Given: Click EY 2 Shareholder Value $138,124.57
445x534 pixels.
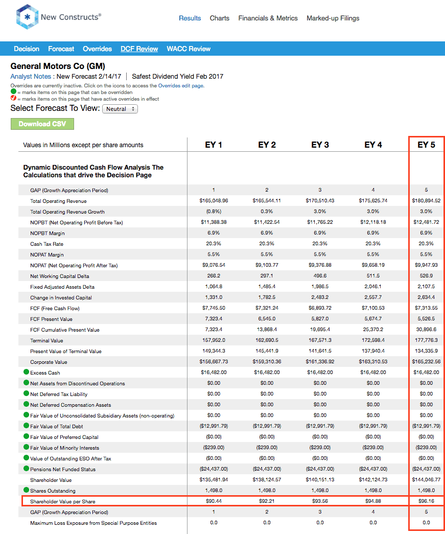Looking at the screenshot, I should pos(267,479).
